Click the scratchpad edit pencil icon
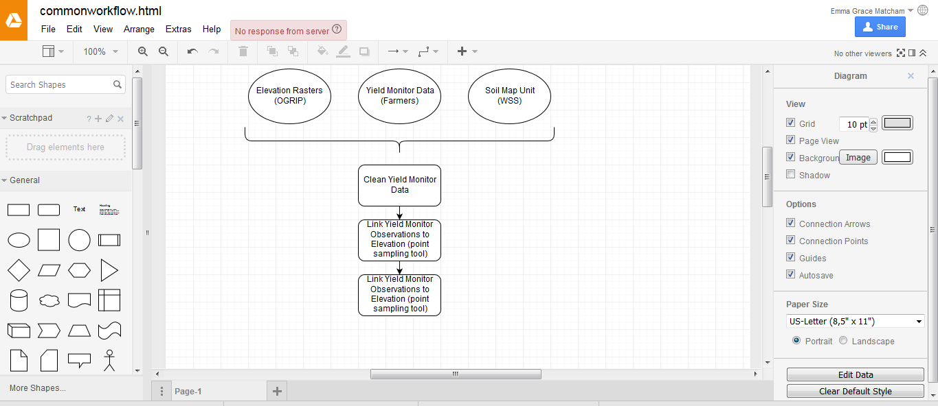 [x=109, y=119]
